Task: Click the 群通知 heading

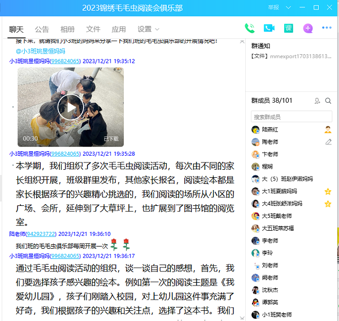Action: pyautogui.click(x=260, y=46)
